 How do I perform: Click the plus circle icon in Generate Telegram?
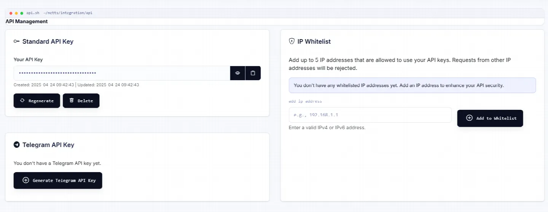coord(26,180)
